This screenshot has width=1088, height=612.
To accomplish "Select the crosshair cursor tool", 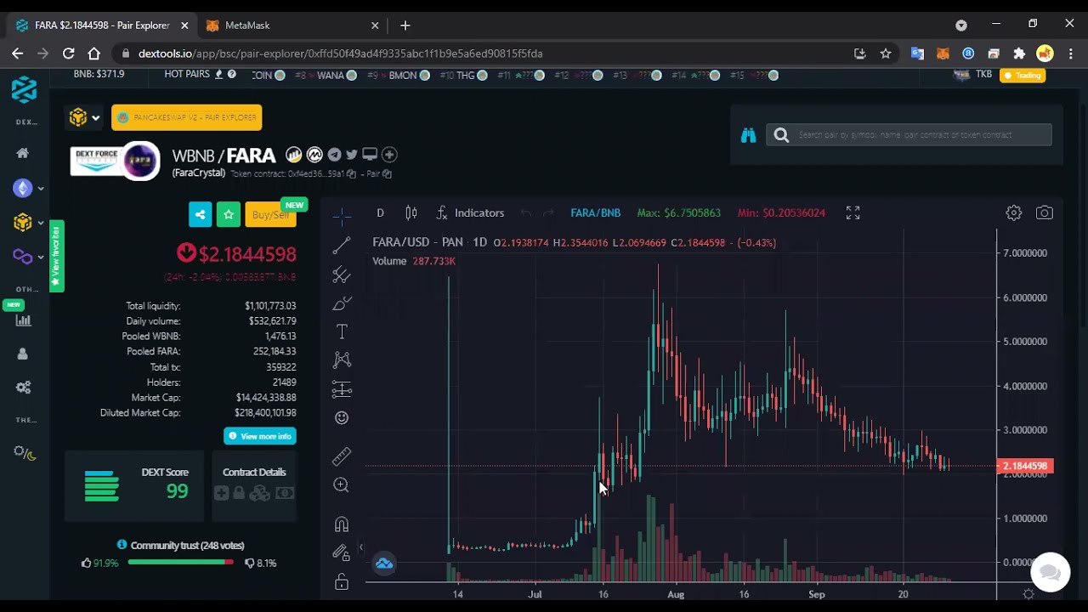I will pos(342,217).
